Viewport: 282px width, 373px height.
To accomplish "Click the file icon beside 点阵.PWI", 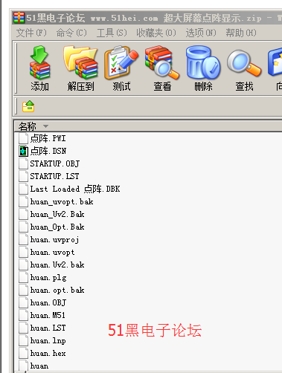I will click(24, 138).
